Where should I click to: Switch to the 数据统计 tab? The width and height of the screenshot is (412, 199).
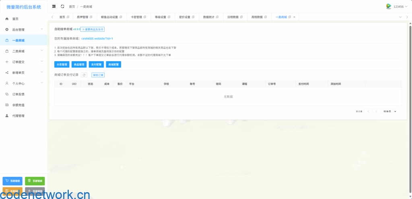pos(211,17)
